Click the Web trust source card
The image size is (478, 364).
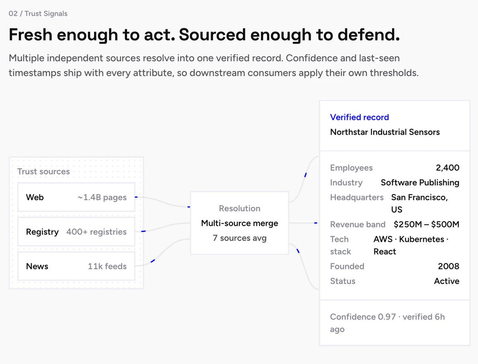[76, 197]
